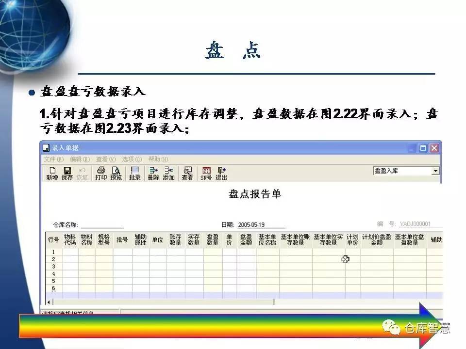Click the 批录 batch entry icon
466x349 pixels.
point(134,173)
